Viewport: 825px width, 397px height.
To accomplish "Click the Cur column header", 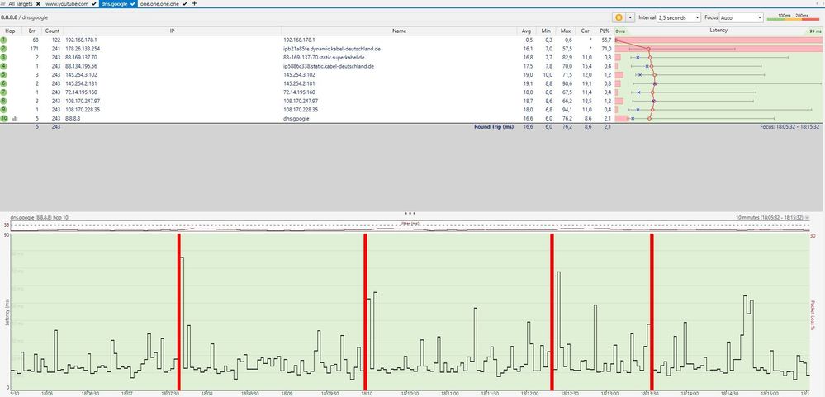I will click(585, 31).
